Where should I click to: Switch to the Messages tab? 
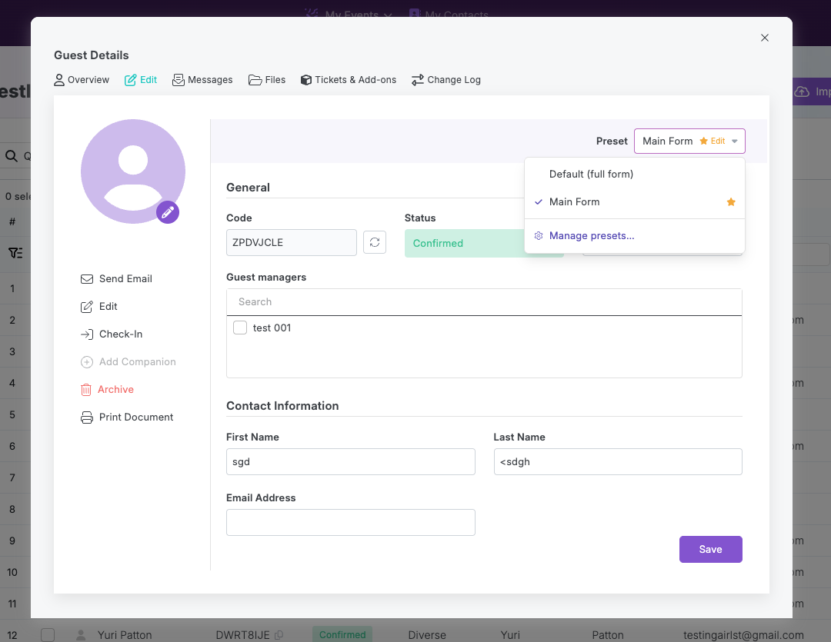pos(202,80)
